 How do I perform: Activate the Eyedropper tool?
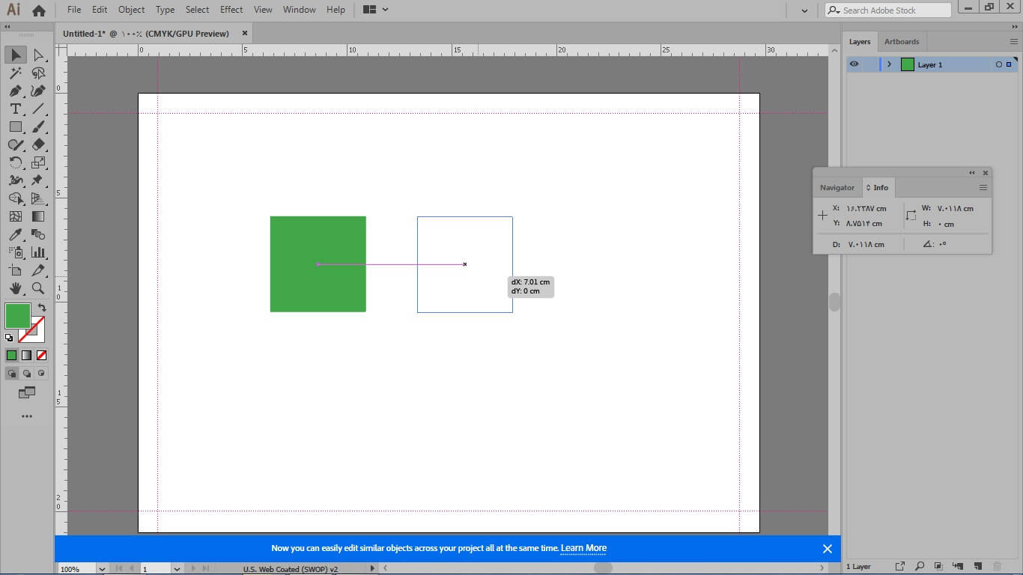[x=15, y=235]
